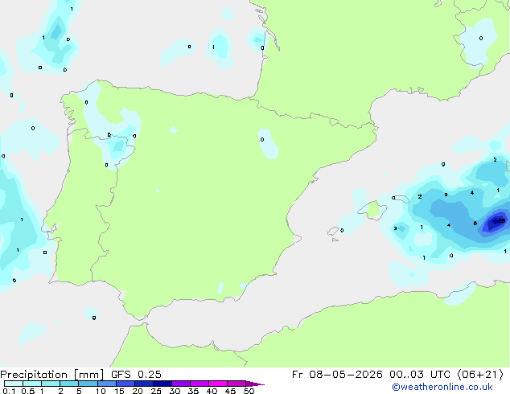510x394 pixels.
Task: Click legend label "10"
Action: click(x=101, y=391)
